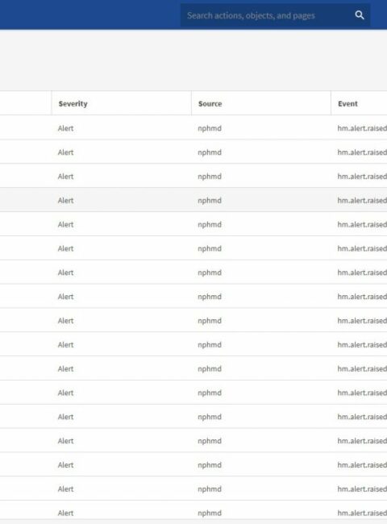Open hm.alert.raised in the bottom-most visible row
Viewport: 387px width, 524px height.
tap(362, 513)
